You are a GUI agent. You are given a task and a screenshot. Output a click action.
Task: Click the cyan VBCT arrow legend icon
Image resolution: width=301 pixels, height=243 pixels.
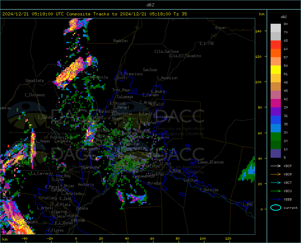click(x=276, y=183)
